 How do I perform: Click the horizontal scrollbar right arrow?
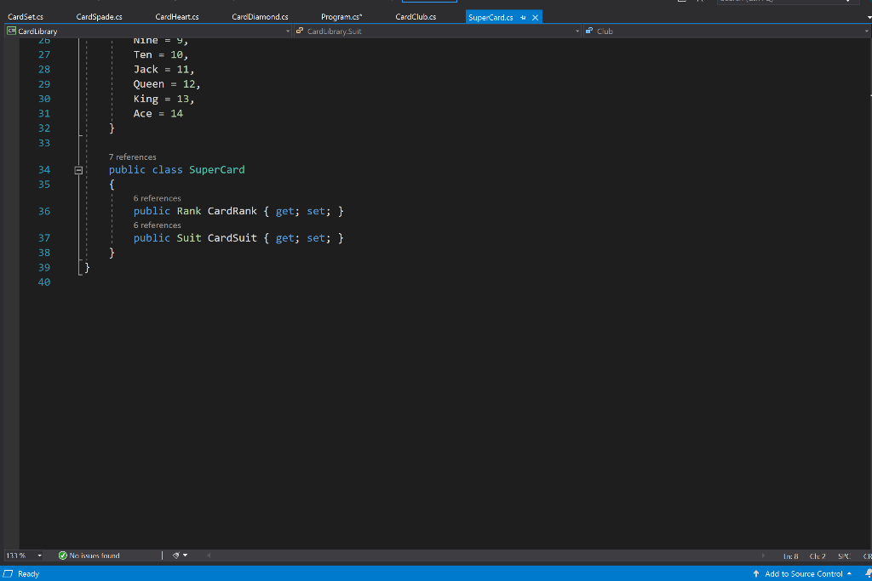tap(763, 555)
